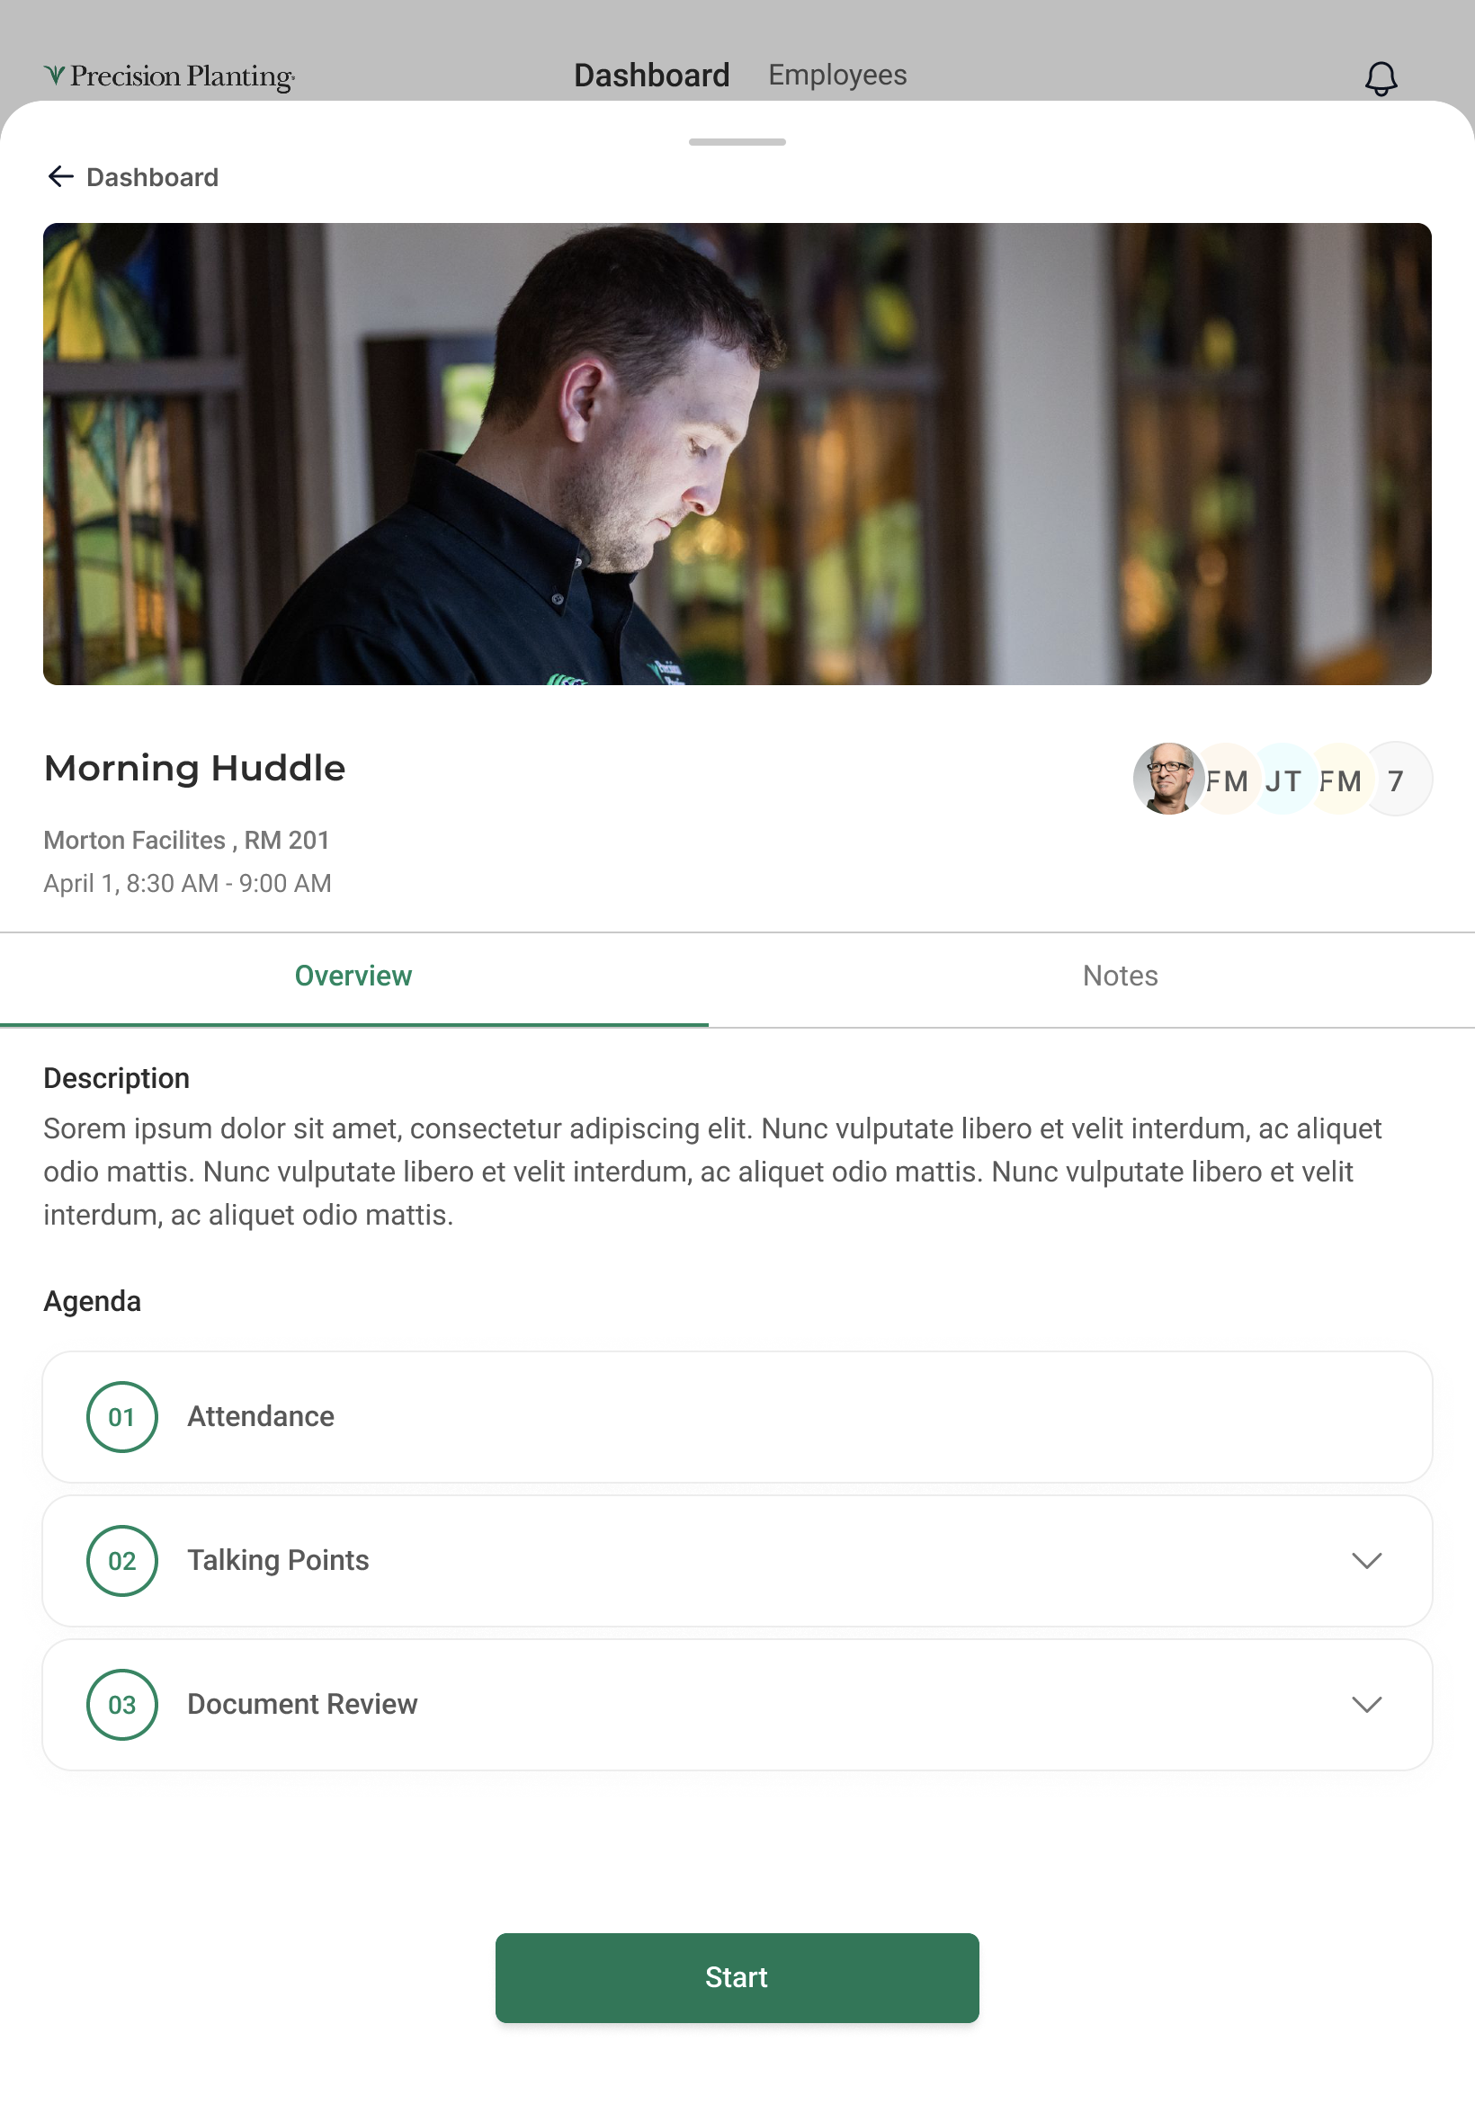Go to Dashboard in top navigation
Screen dimensions: 1475x2122
[651, 75]
